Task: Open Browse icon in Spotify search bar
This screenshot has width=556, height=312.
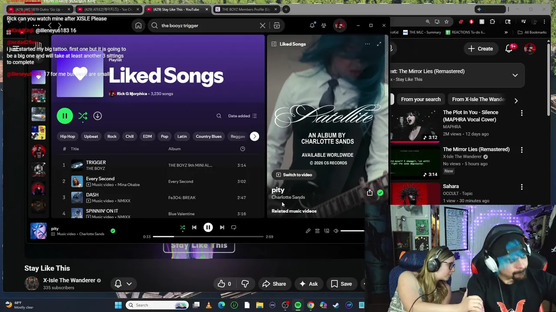Action: coord(277,26)
